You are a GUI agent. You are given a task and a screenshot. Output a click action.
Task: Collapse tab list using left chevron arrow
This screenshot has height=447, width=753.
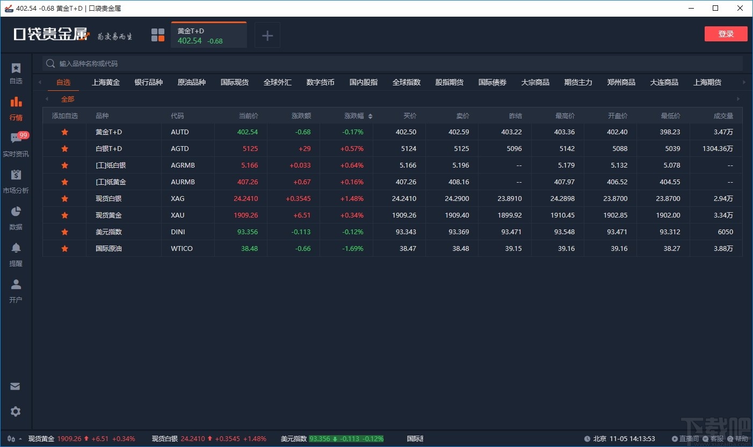point(40,82)
